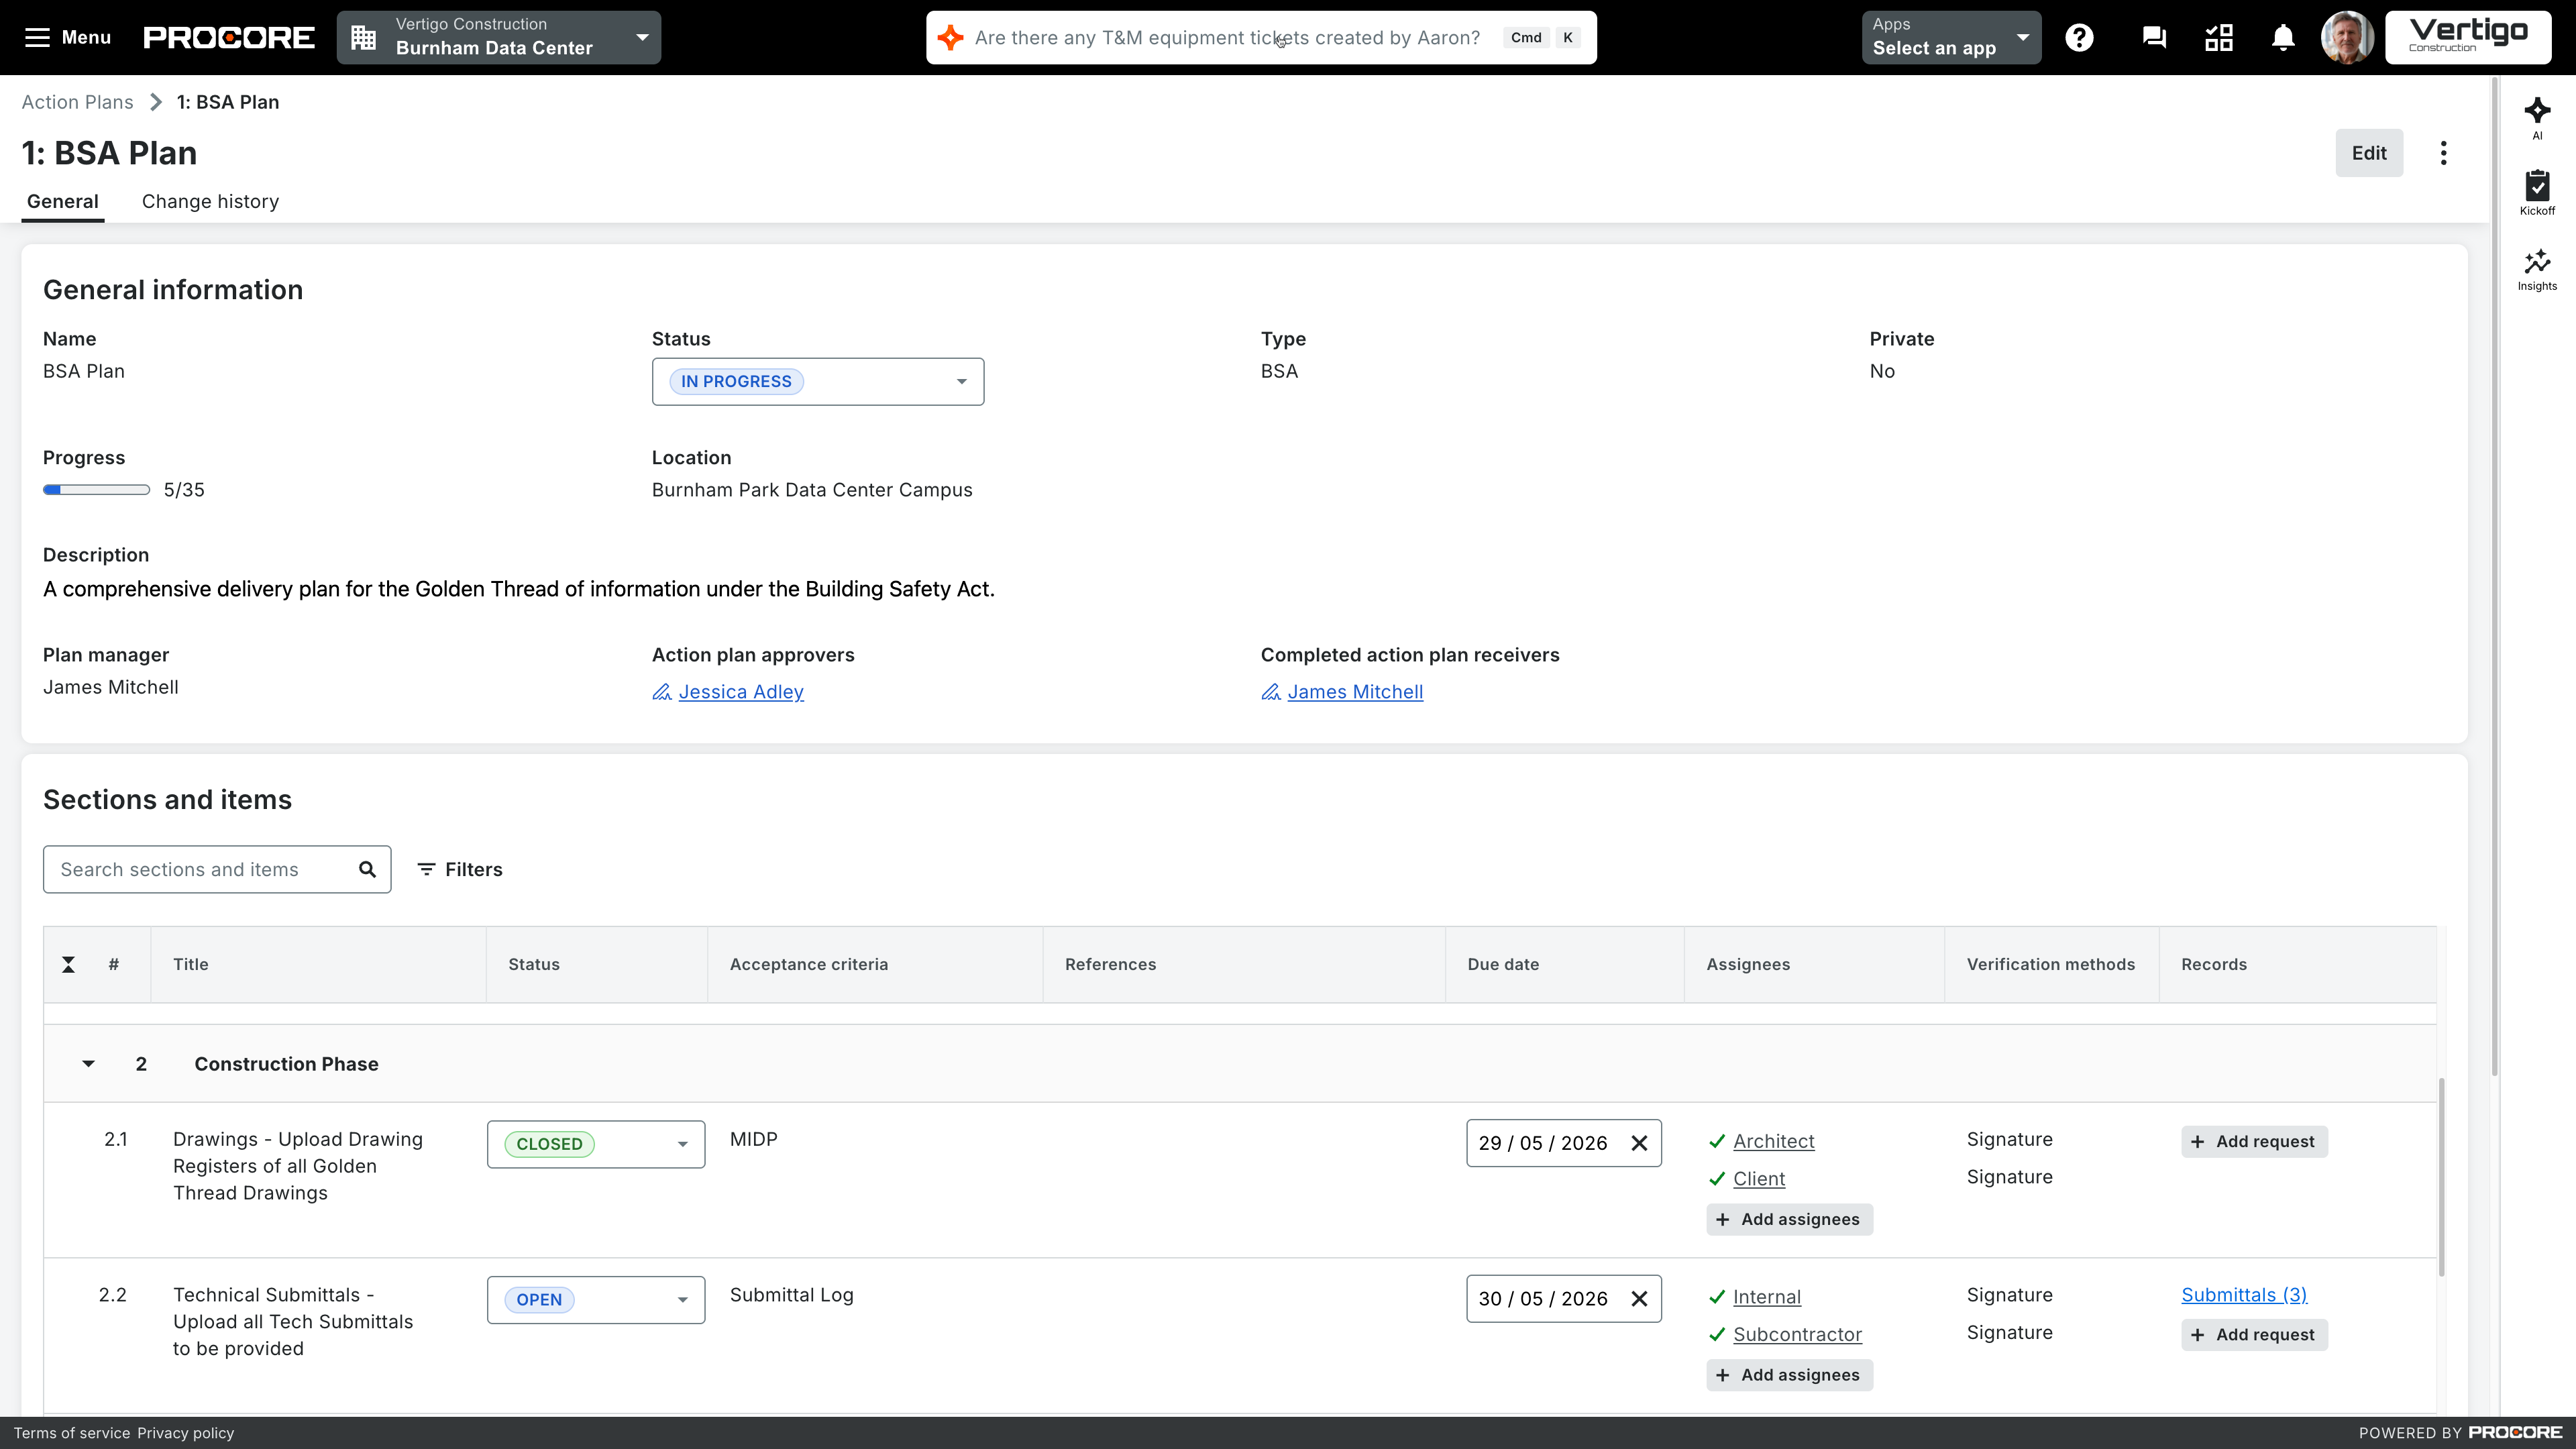This screenshot has width=2576, height=1449.
Task: Open the hamburger Menu icon
Action: (37, 38)
